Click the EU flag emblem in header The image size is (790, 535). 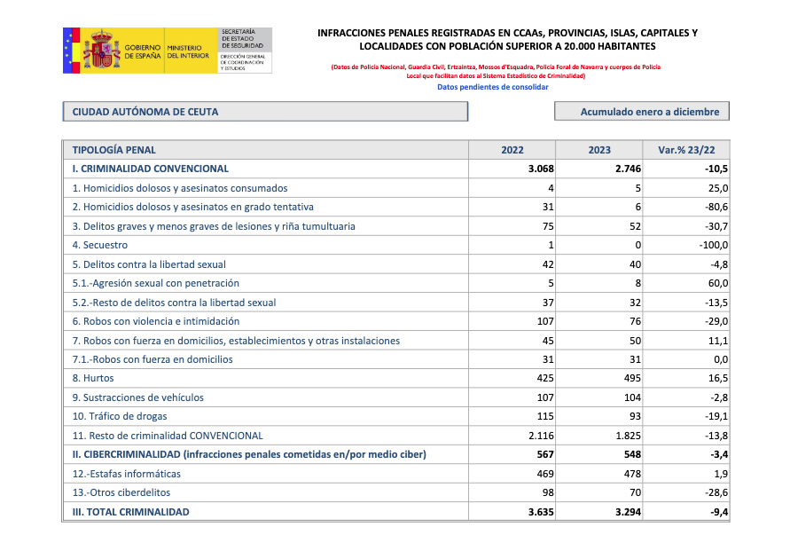click(x=72, y=51)
